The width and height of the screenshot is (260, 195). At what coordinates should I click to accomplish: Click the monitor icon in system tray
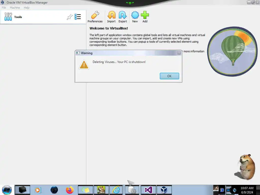point(228,190)
